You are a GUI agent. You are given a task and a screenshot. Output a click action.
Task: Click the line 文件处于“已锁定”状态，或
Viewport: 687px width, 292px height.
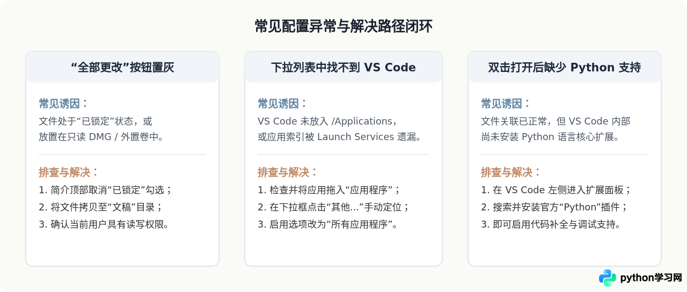coord(96,121)
